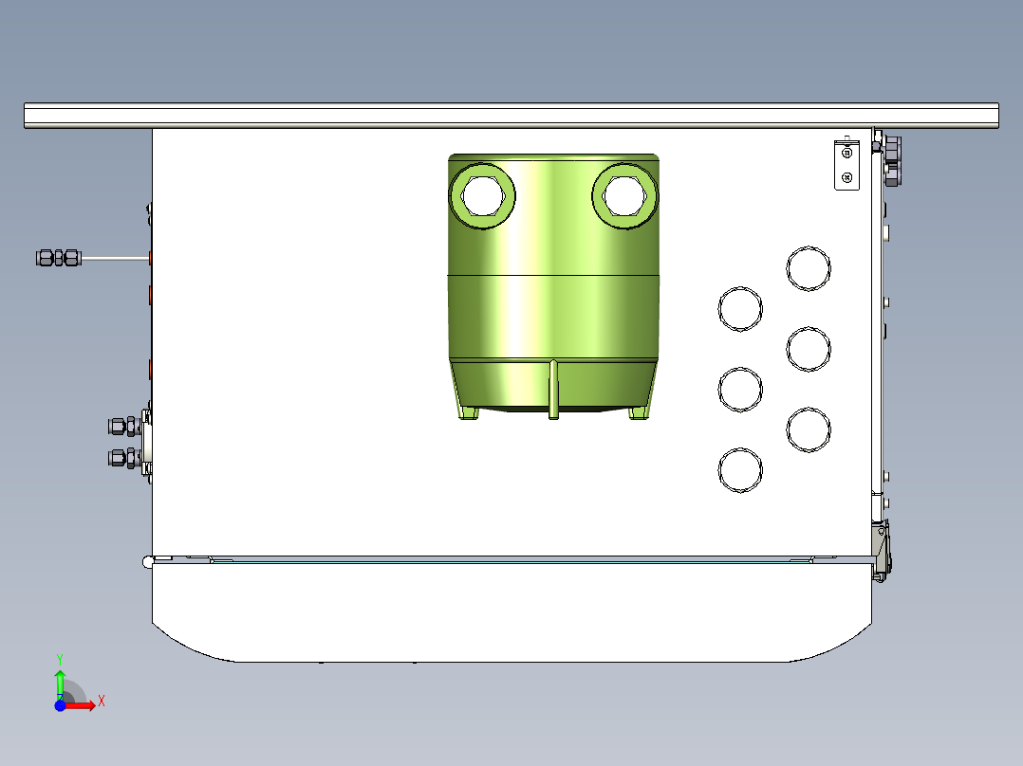The image size is (1023, 766).
Task: Select the right hex port on green cylinder
Action: click(624, 195)
